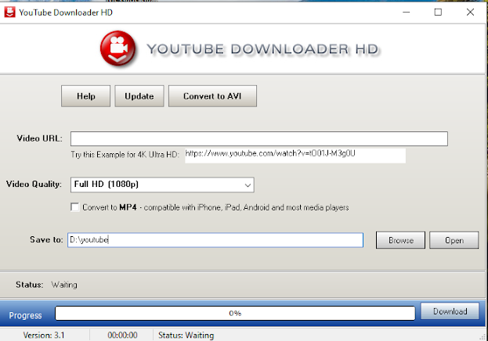
Task: Click the red camera logo in header
Action: (x=118, y=48)
